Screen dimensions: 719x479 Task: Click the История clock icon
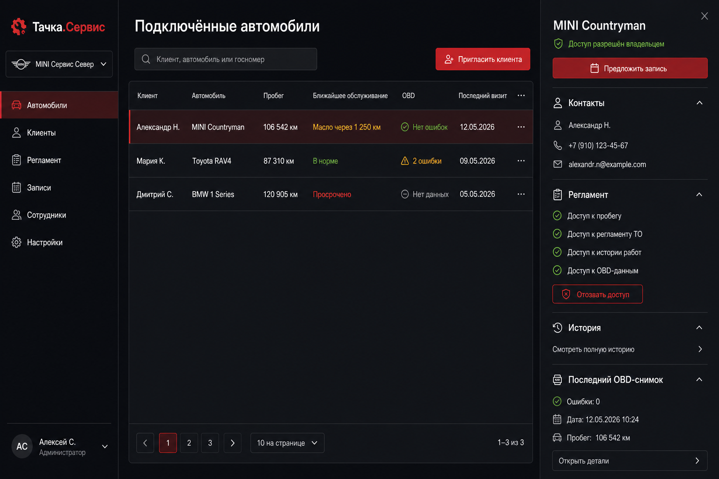558,327
